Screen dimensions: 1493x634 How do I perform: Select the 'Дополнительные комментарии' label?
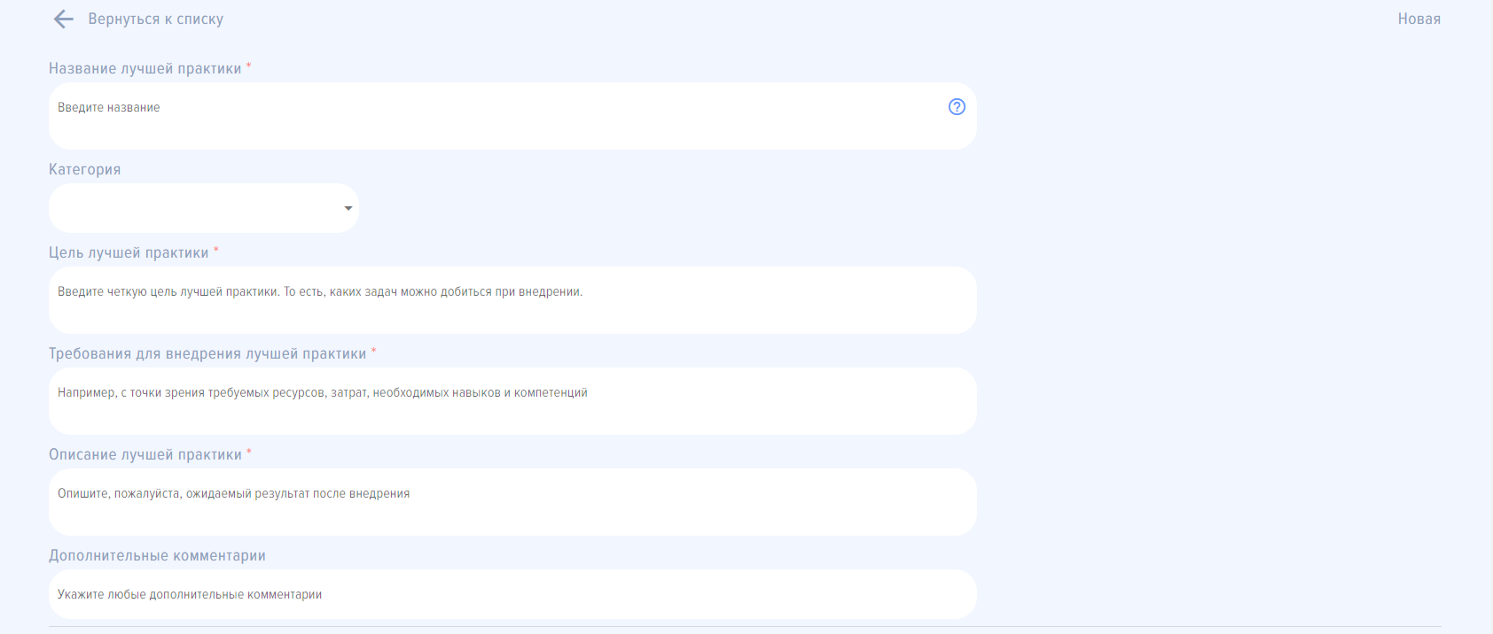[157, 556]
